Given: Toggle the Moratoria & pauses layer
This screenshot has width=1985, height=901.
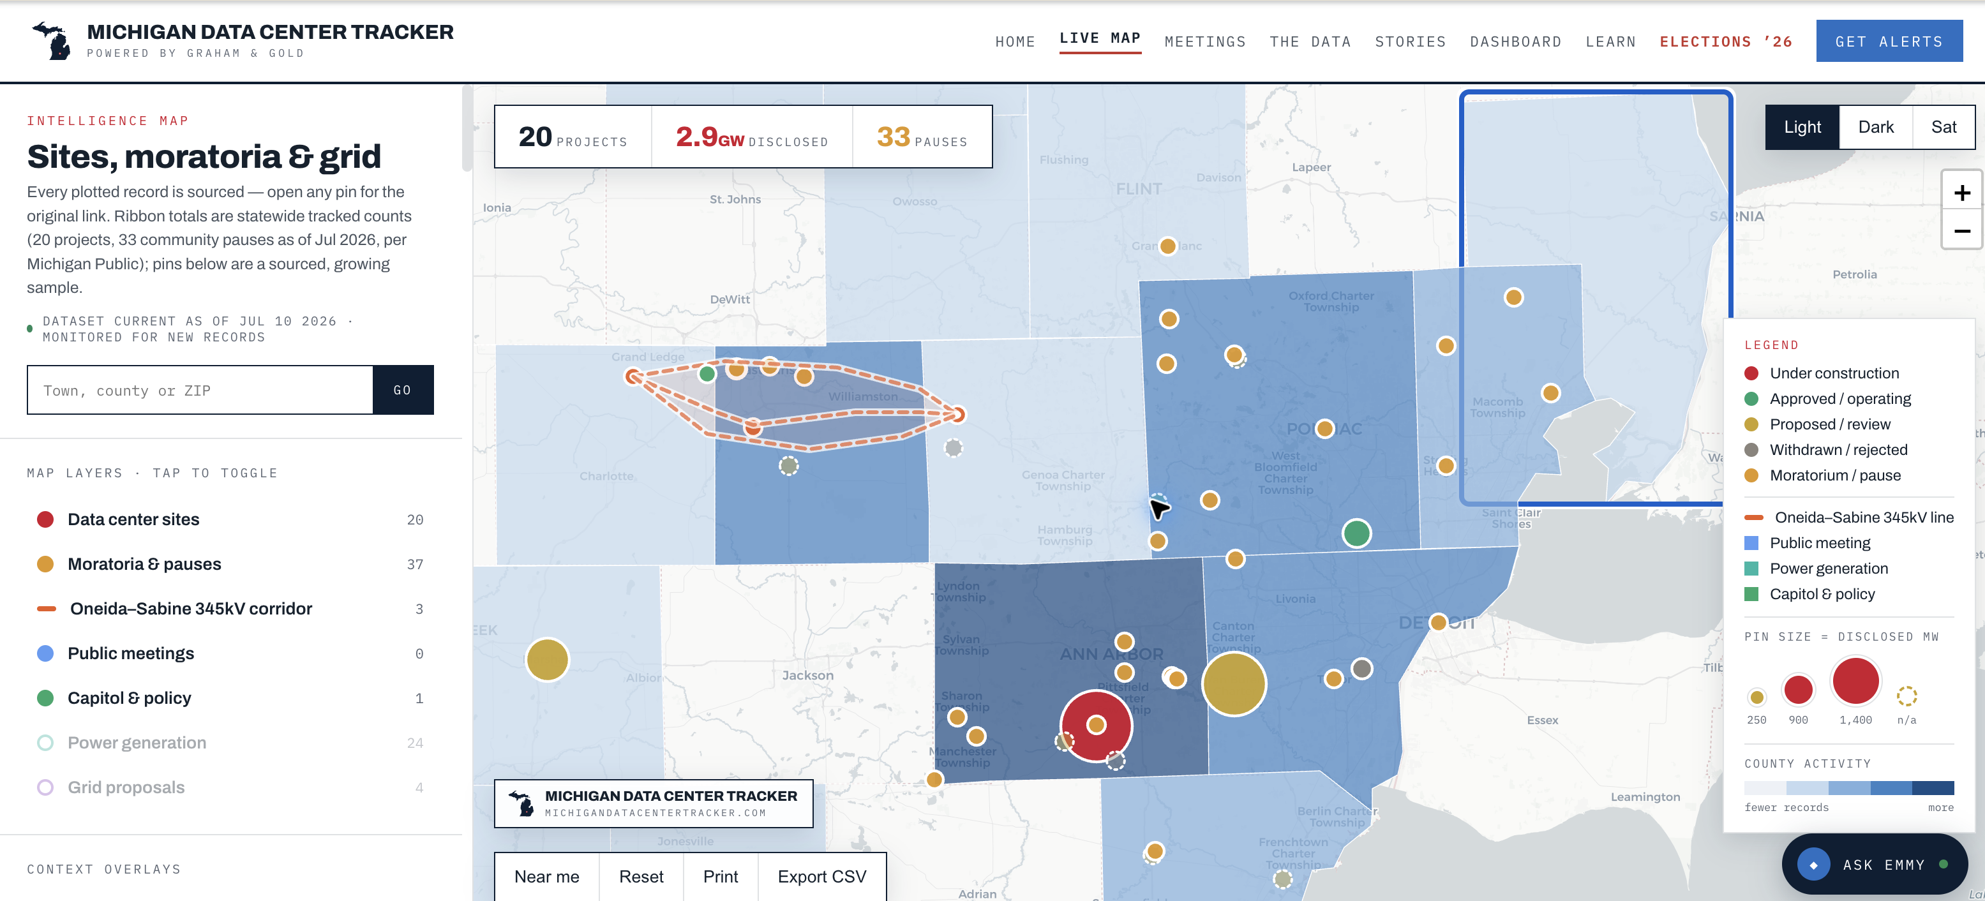Looking at the screenshot, I should (230, 565).
